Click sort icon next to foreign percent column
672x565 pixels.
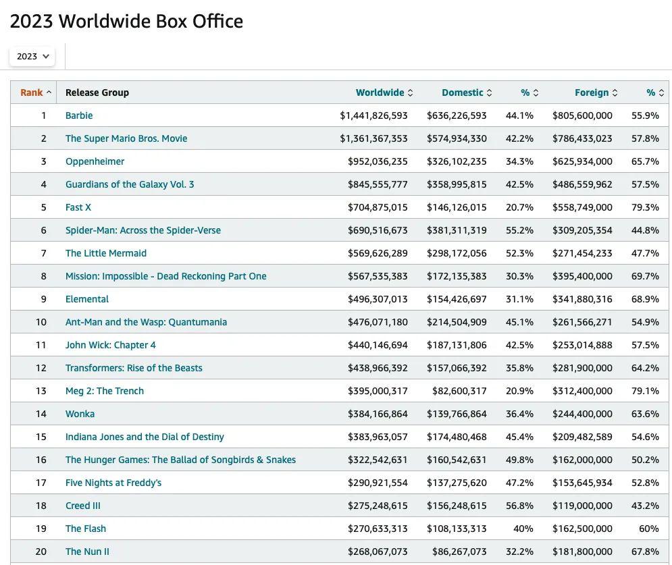662,93
